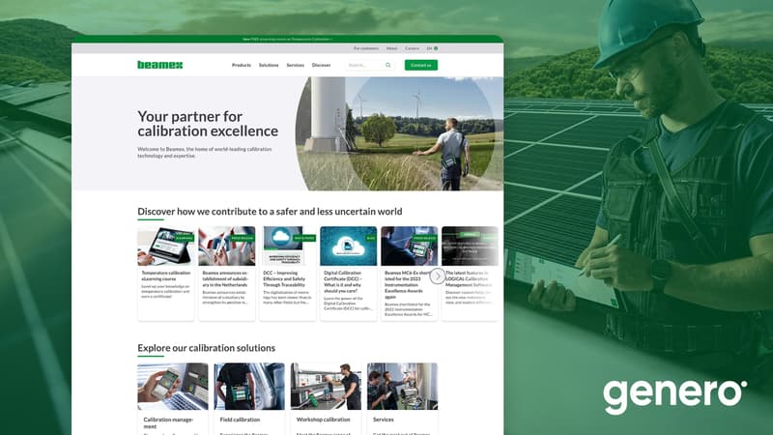Open the Temperature calibration eLearning course card

165,274
